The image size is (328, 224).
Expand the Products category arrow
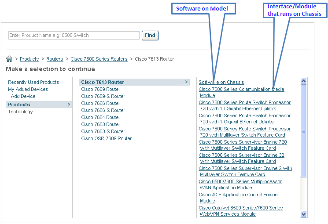tap(69, 104)
